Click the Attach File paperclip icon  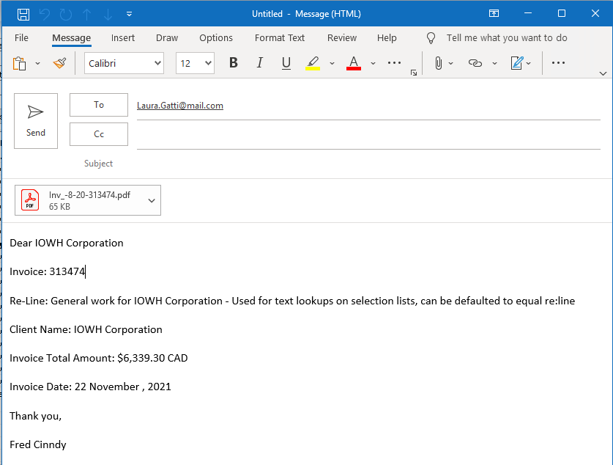pyautogui.click(x=439, y=63)
